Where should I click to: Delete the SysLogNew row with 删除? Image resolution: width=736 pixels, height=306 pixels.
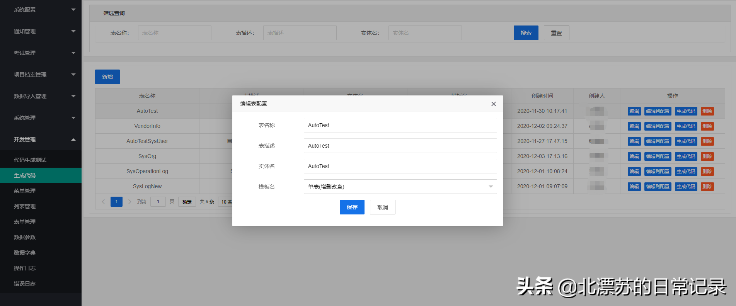click(x=707, y=187)
